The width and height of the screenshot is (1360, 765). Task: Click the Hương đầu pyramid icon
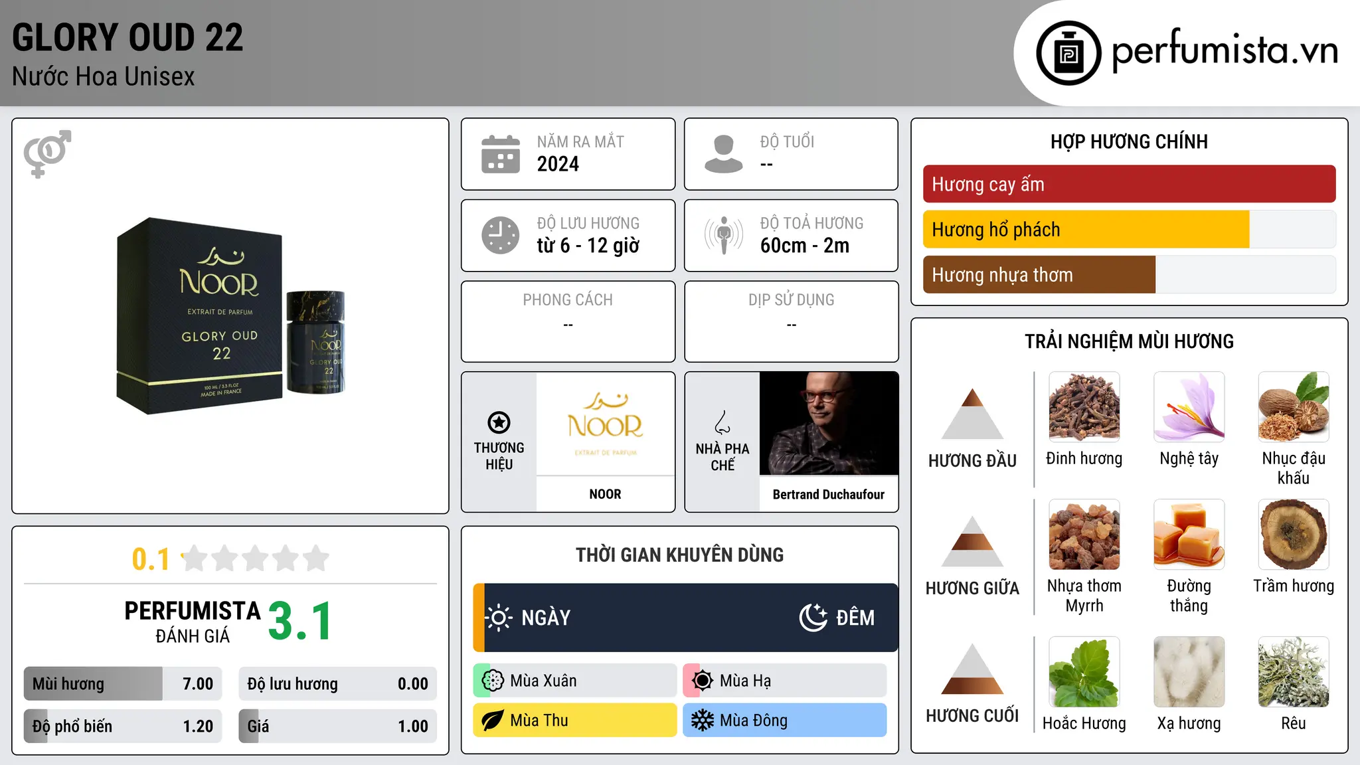[x=972, y=413]
